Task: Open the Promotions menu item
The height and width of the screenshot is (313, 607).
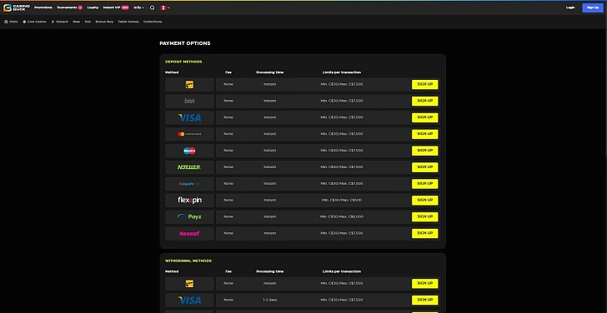Action: [43, 7]
